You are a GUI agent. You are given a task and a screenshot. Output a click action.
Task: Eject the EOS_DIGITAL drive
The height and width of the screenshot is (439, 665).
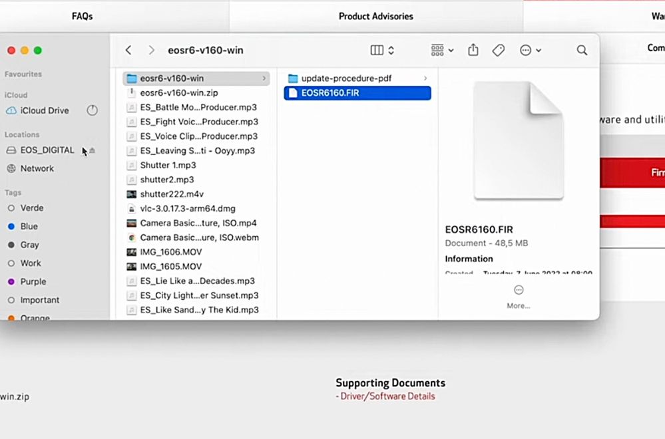point(93,150)
